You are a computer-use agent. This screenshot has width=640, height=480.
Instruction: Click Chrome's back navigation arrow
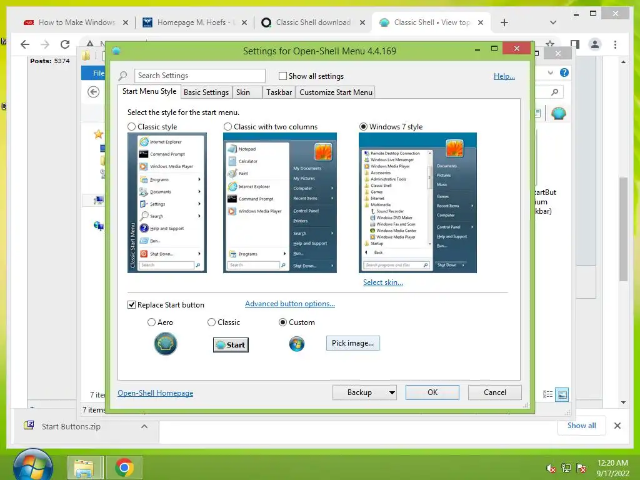(x=25, y=44)
